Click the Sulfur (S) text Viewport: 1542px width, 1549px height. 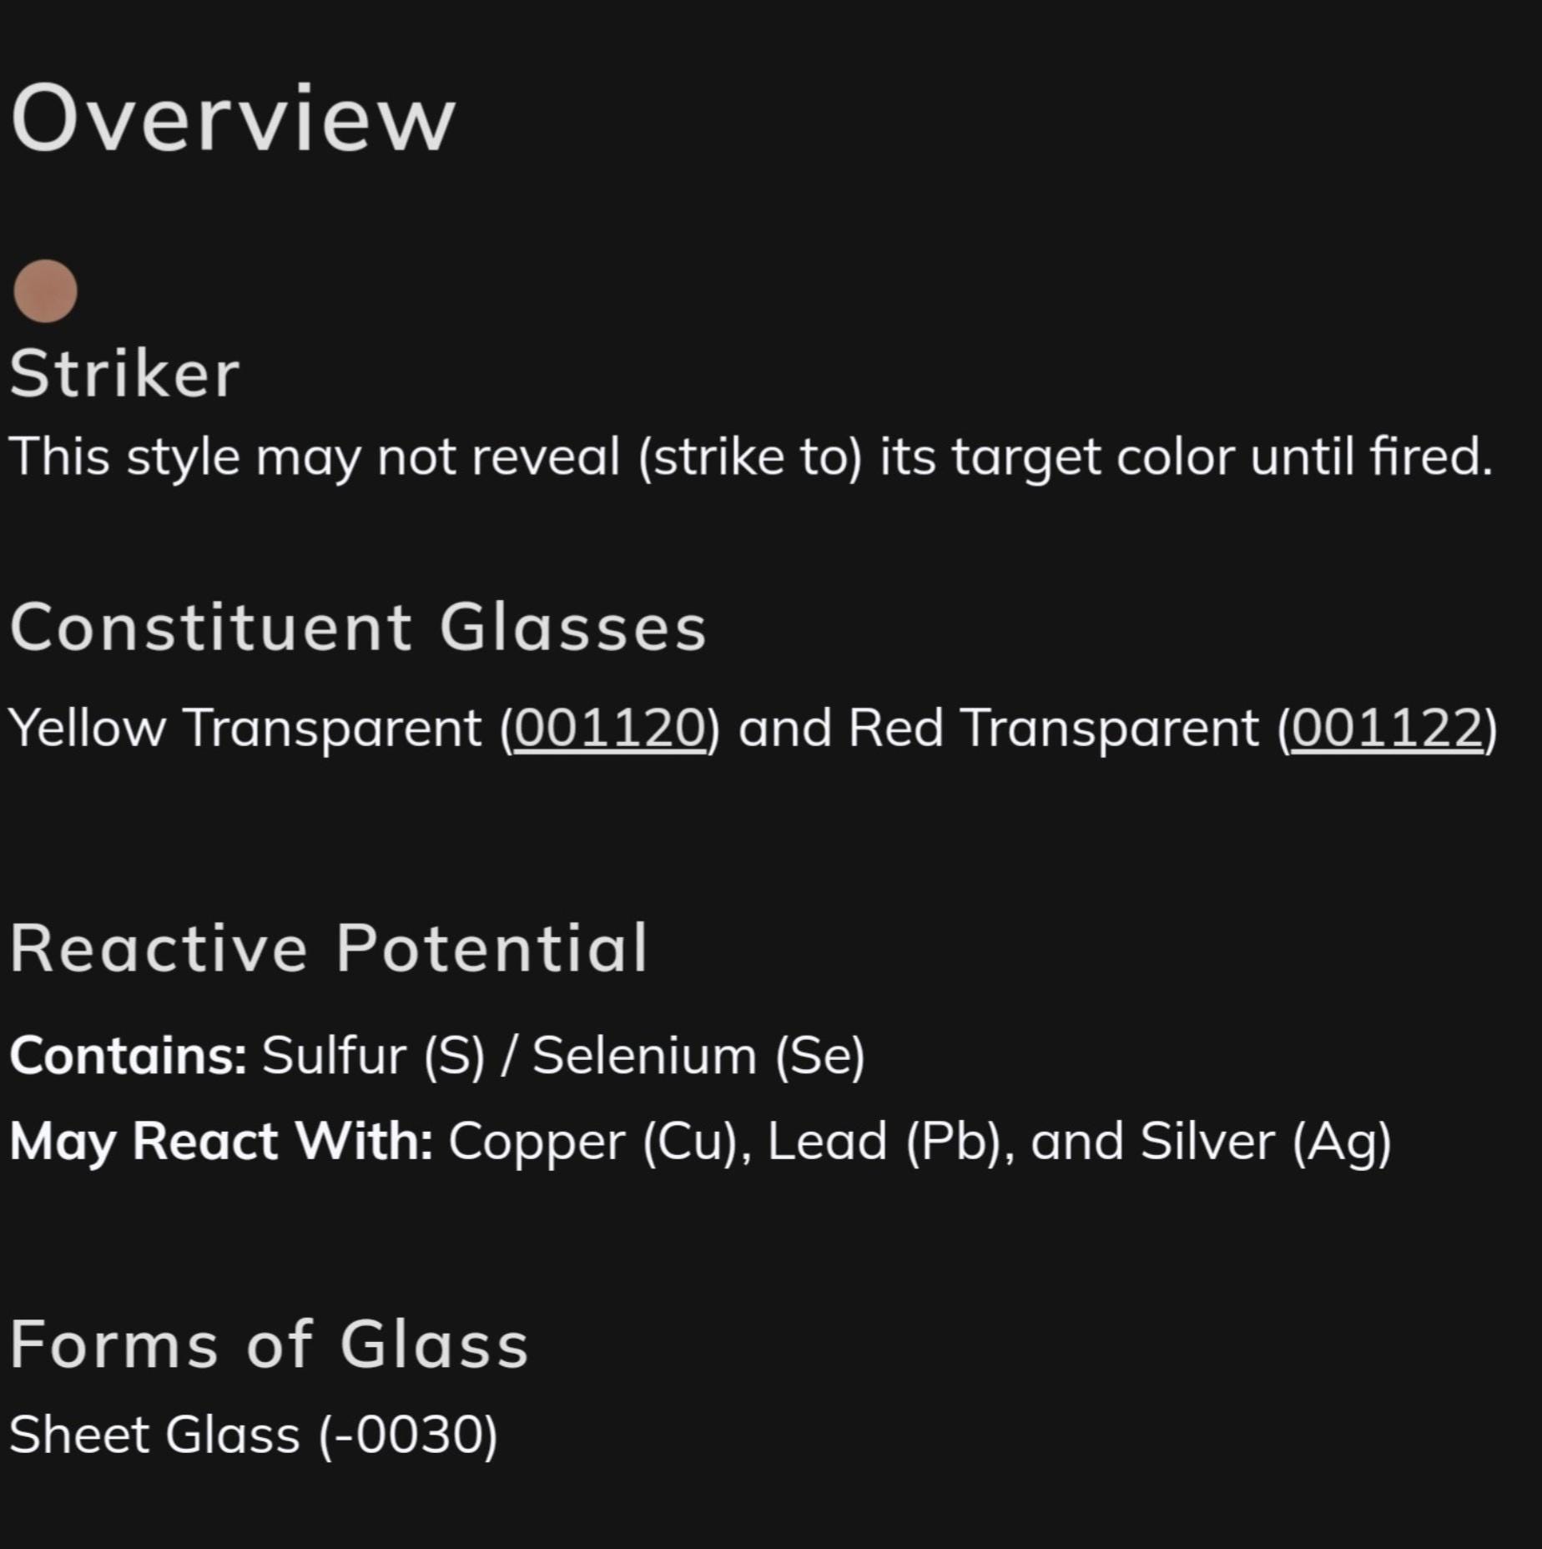[x=373, y=1056]
